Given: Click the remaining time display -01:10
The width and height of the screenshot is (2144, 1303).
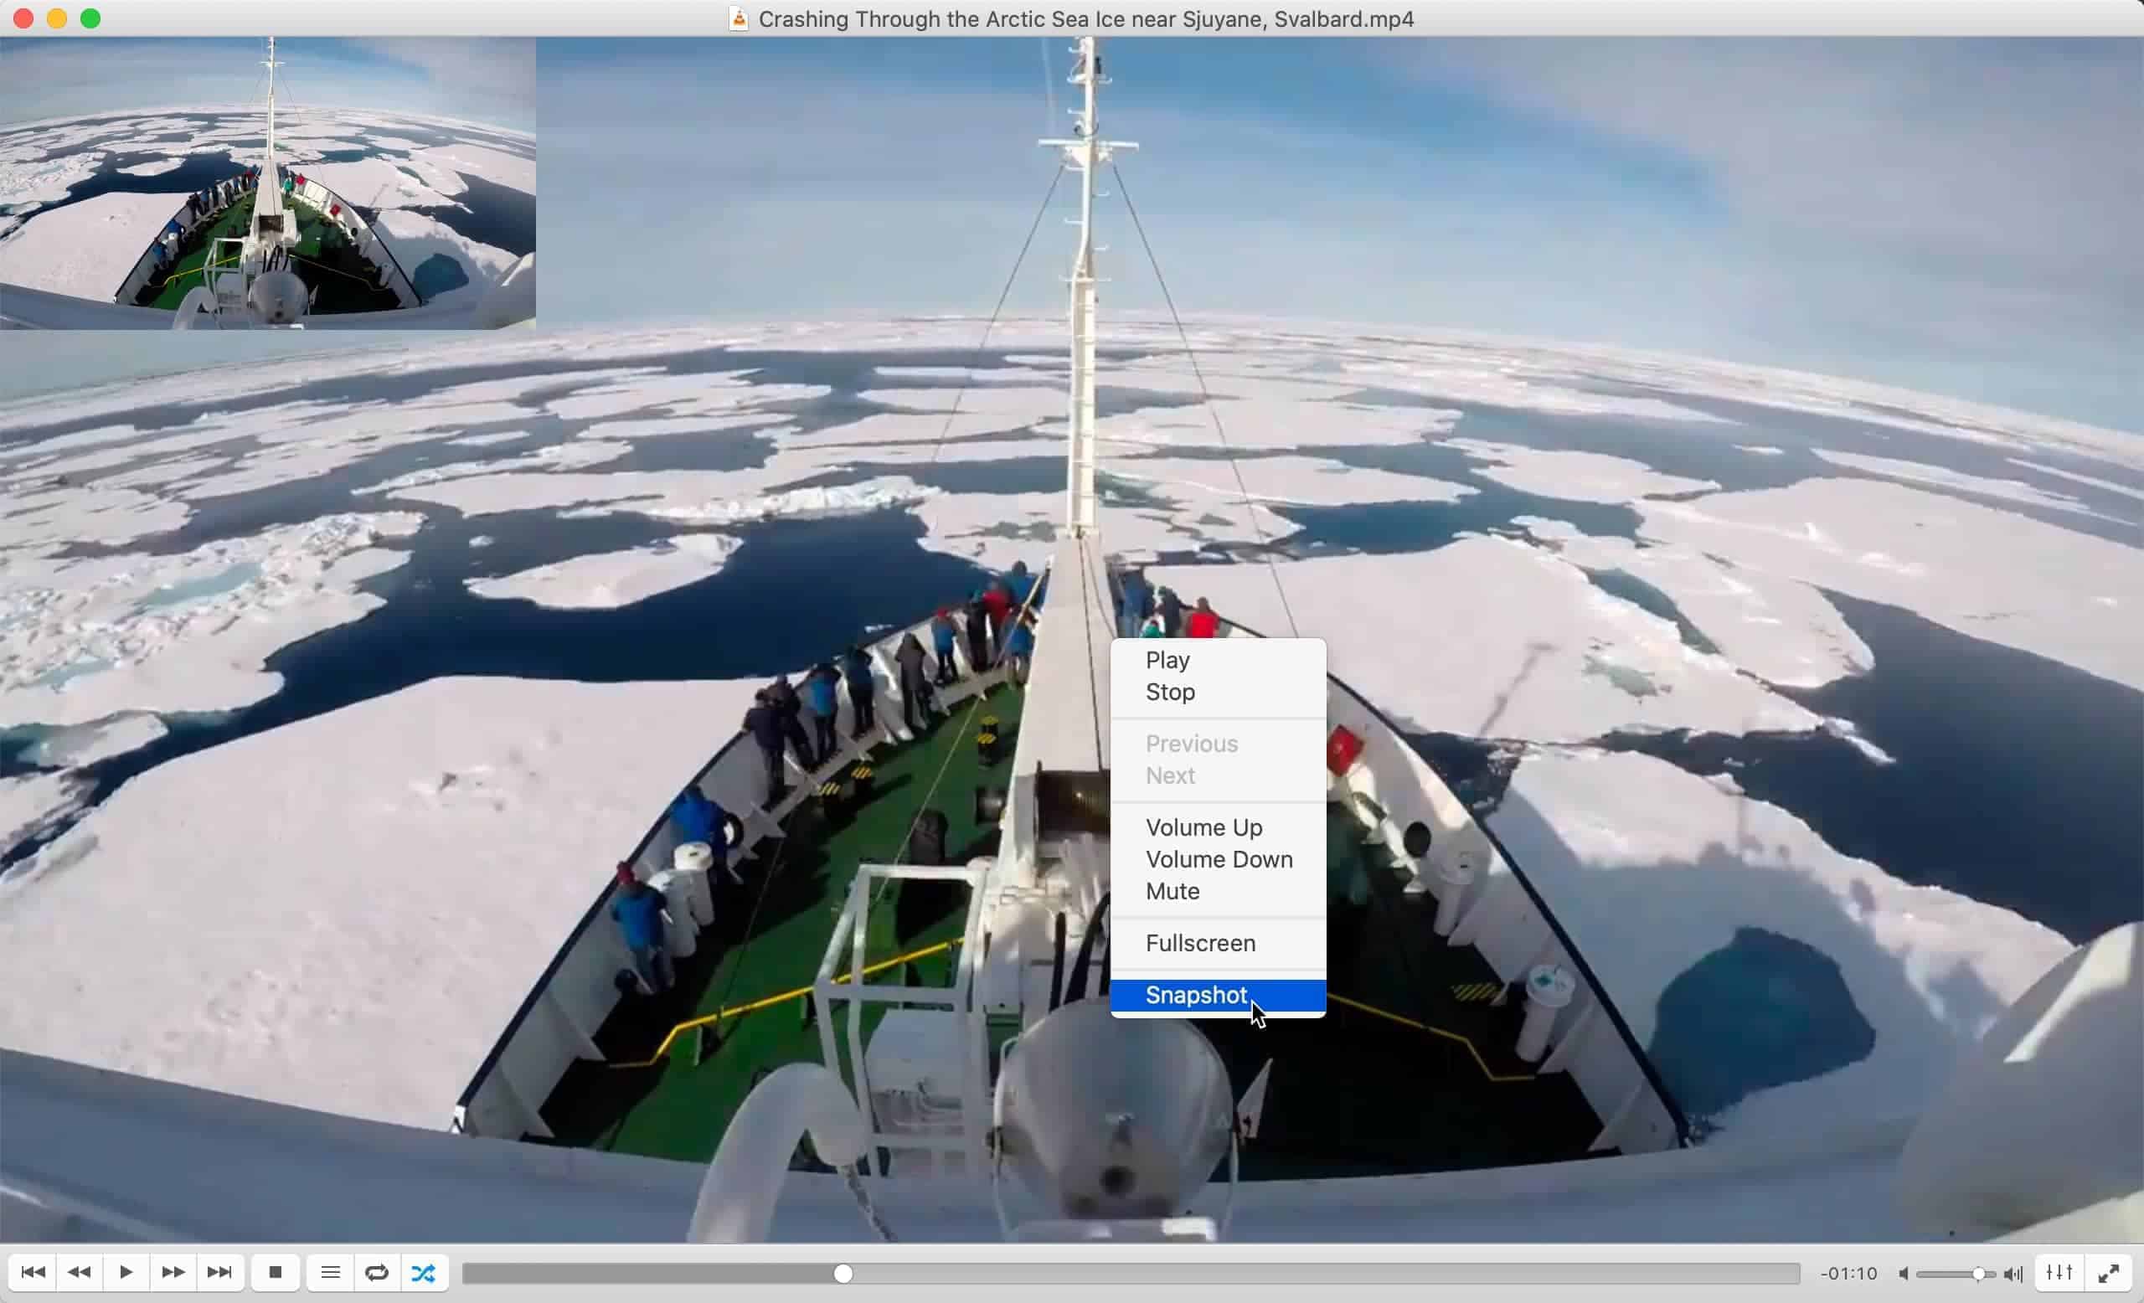Looking at the screenshot, I should (1848, 1273).
